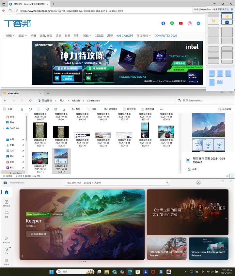Open T客邦 Facebook page icon

point(163,23)
